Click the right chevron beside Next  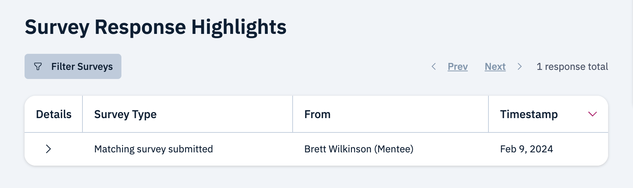point(520,66)
